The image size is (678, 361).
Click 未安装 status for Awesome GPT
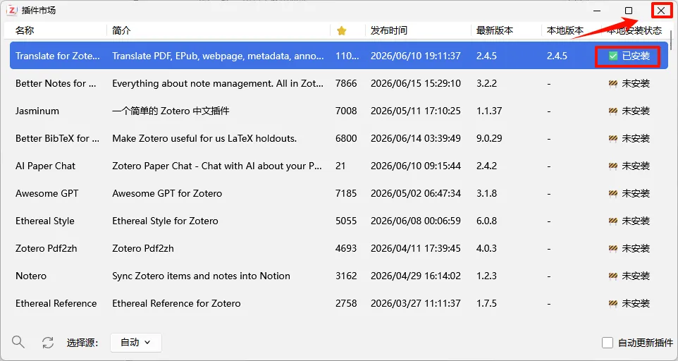[636, 193]
